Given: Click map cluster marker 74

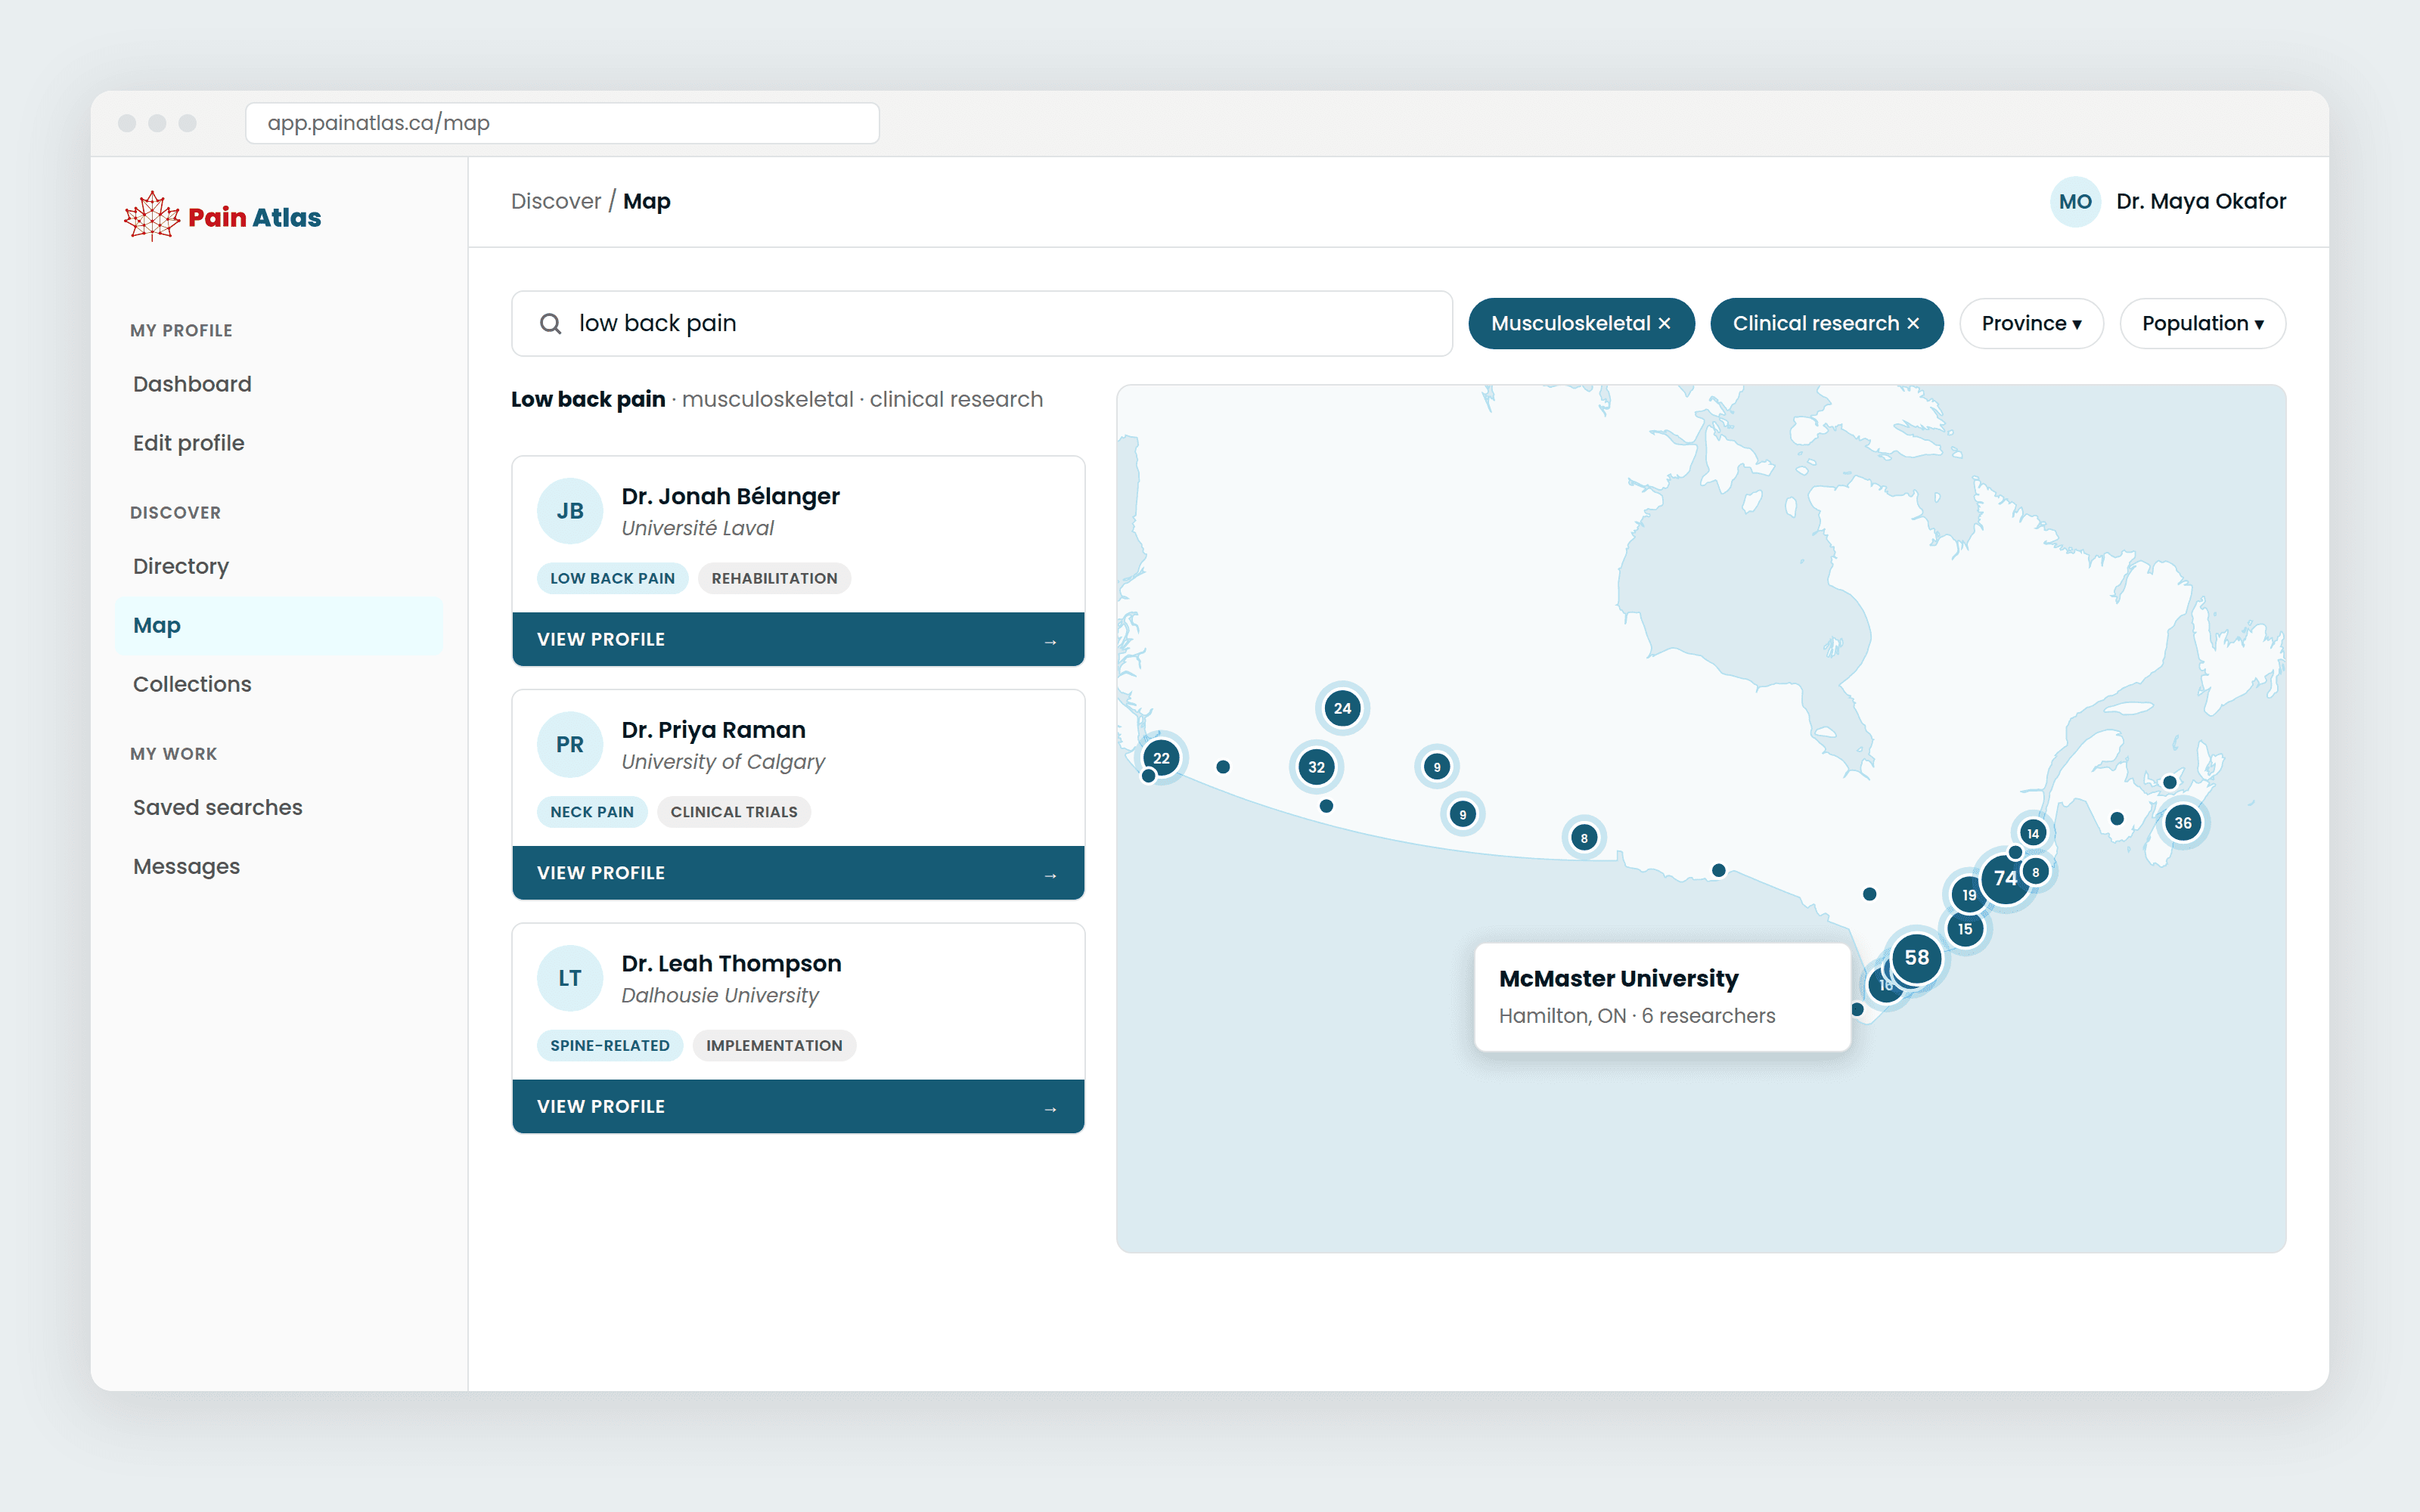Looking at the screenshot, I should pos(2003,879).
